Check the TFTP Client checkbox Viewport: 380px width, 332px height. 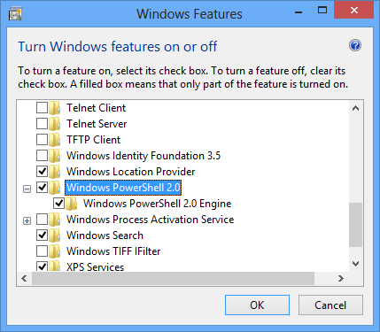pos(42,140)
